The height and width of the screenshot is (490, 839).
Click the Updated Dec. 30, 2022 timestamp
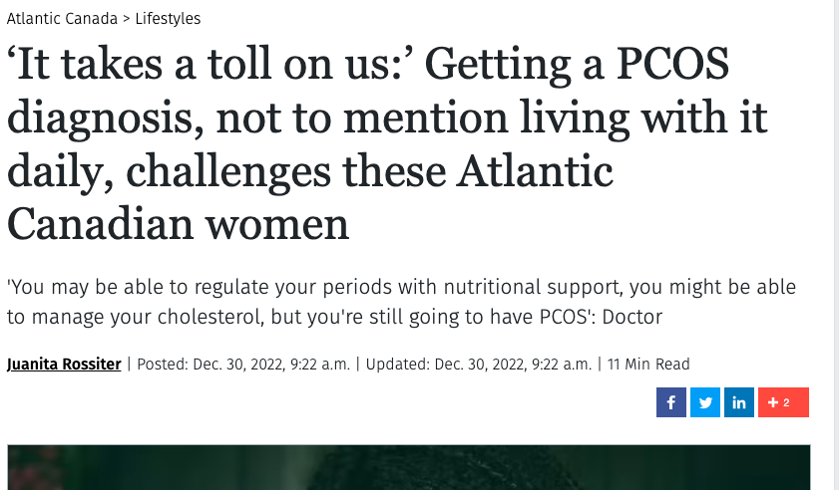(x=479, y=364)
